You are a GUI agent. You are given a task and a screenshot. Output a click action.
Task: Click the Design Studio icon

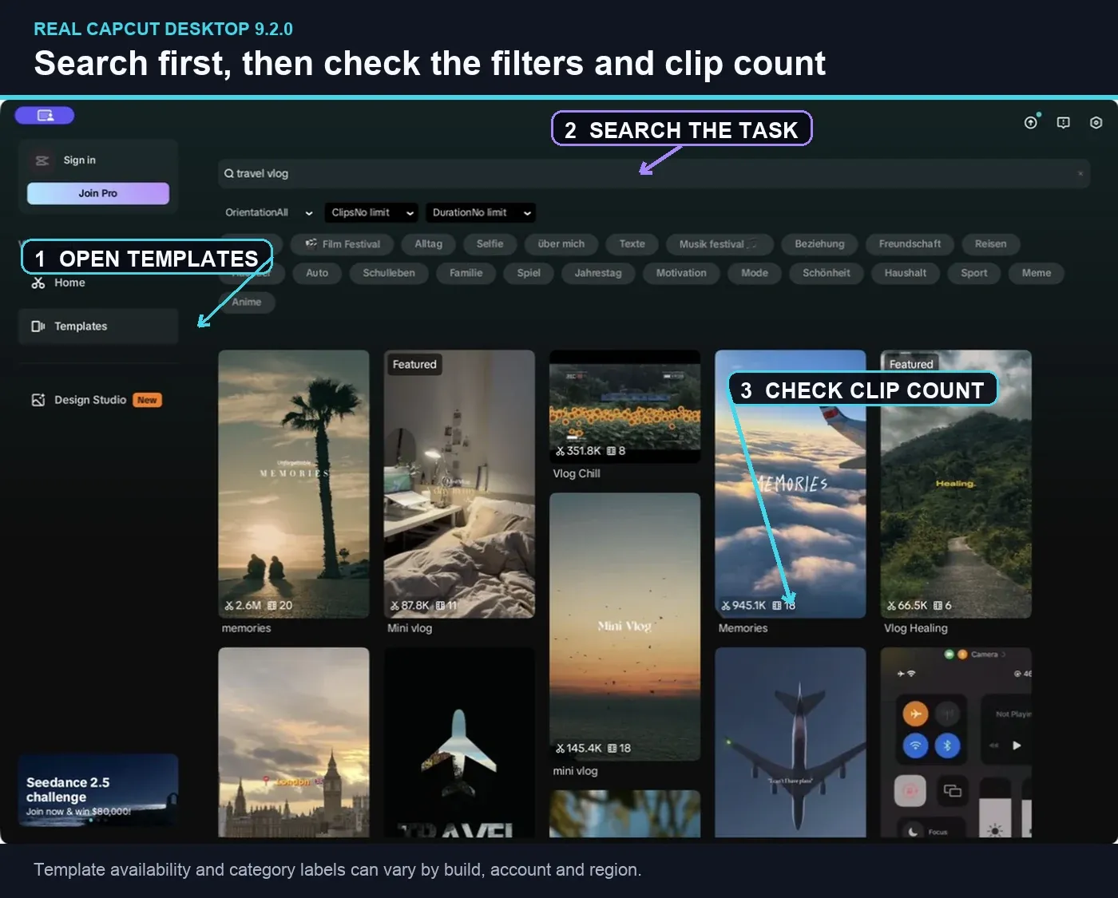click(38, 400)
